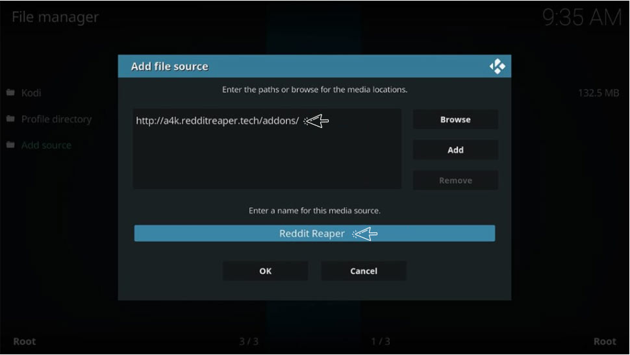Click the folder icon beside Add source

[10, 145]
